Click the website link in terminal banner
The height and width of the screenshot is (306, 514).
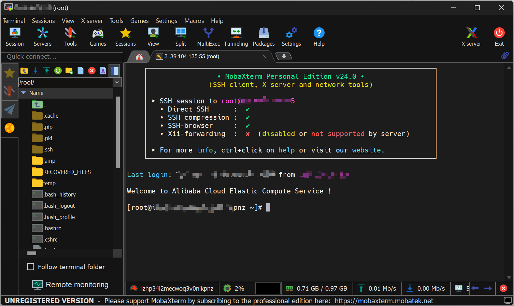pos(366,150)
